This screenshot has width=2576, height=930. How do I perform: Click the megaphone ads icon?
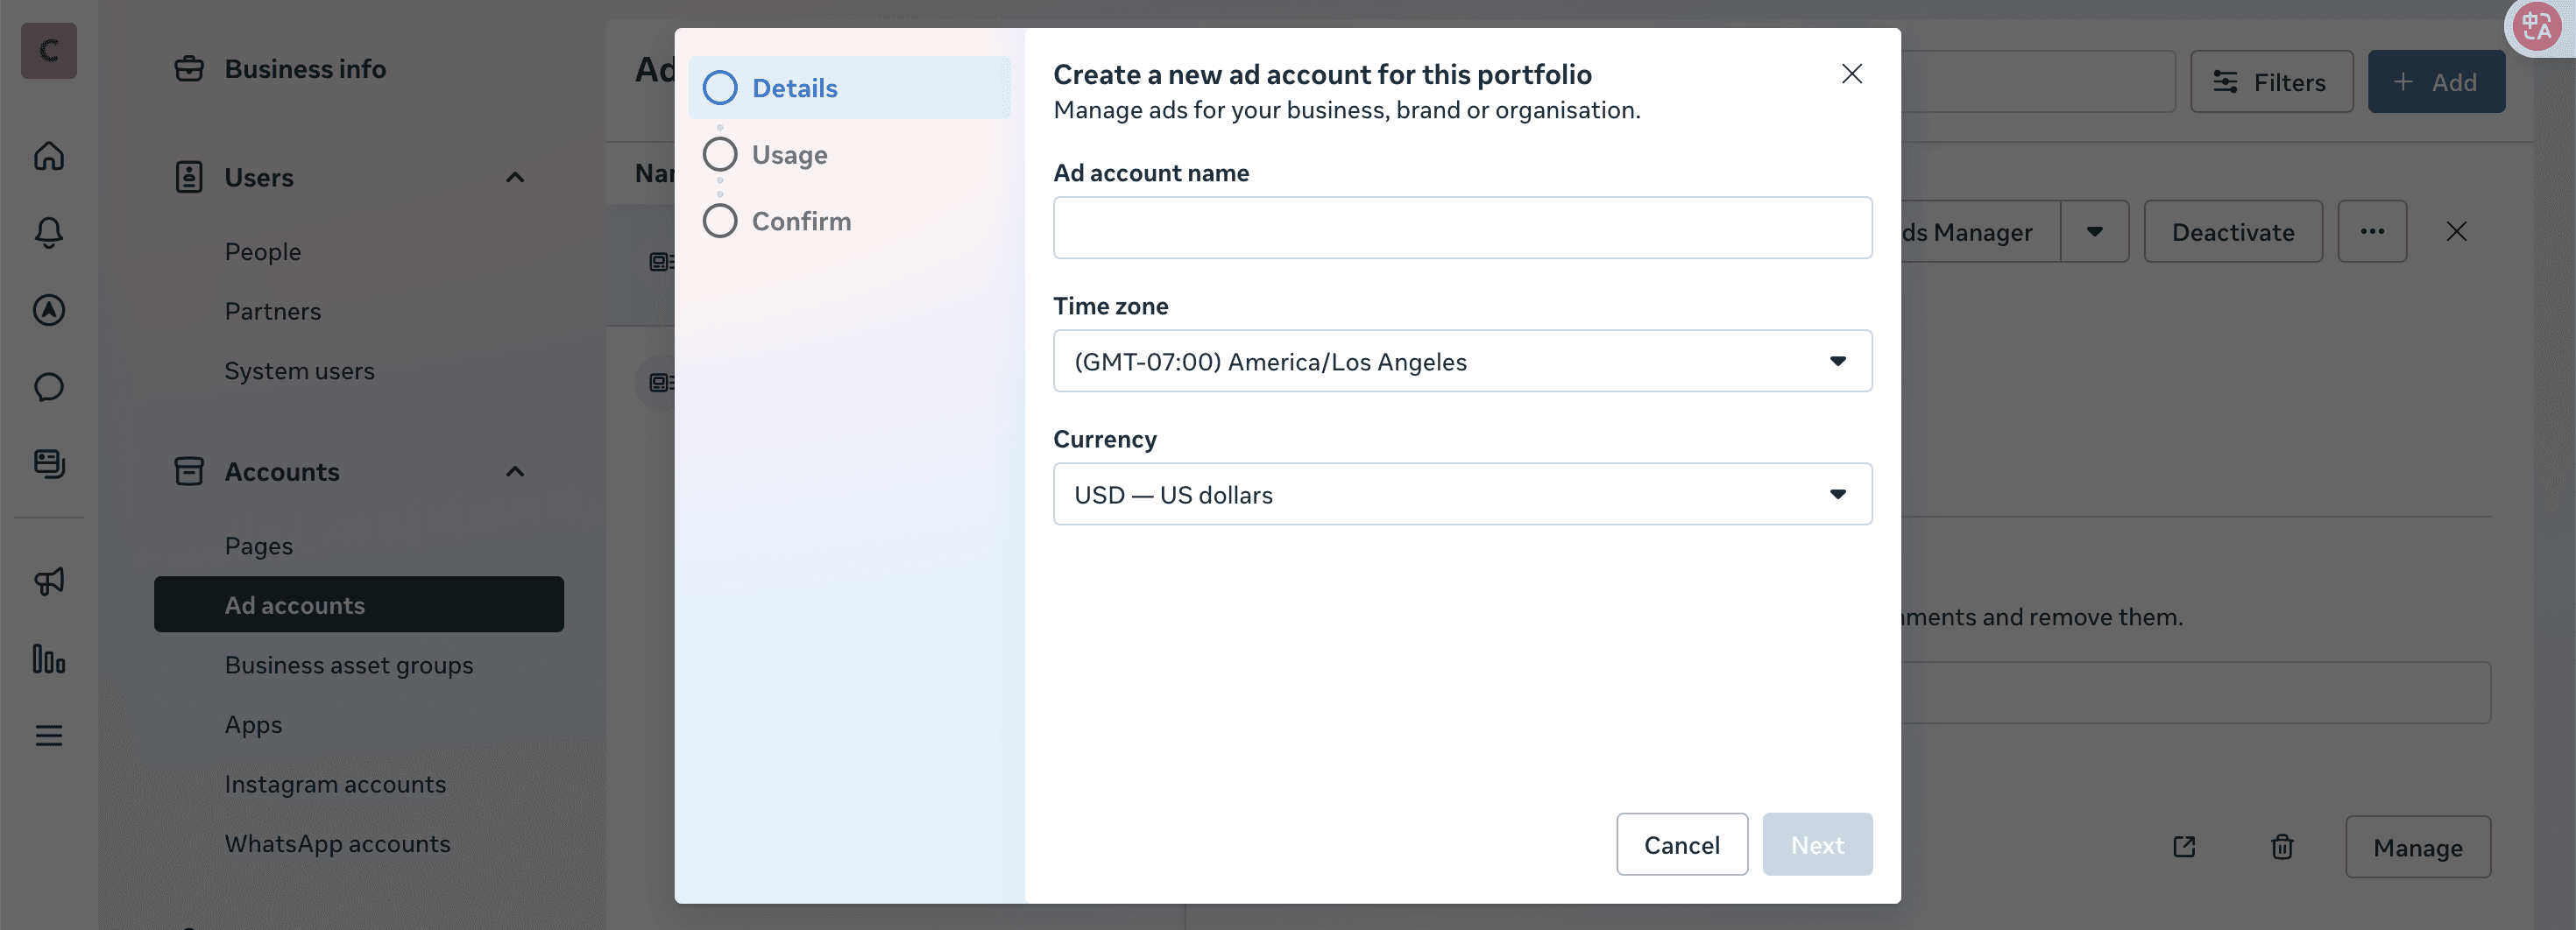click(x=49, y=581)
